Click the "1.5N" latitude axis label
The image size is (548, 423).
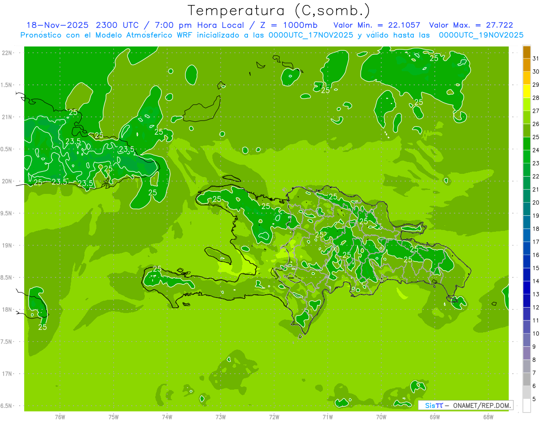tap(7, 85)
